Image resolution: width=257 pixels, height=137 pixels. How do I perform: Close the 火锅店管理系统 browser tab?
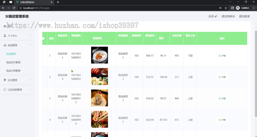point(51,2)
